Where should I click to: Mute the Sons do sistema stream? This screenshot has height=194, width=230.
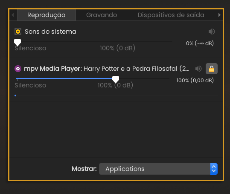212,32
